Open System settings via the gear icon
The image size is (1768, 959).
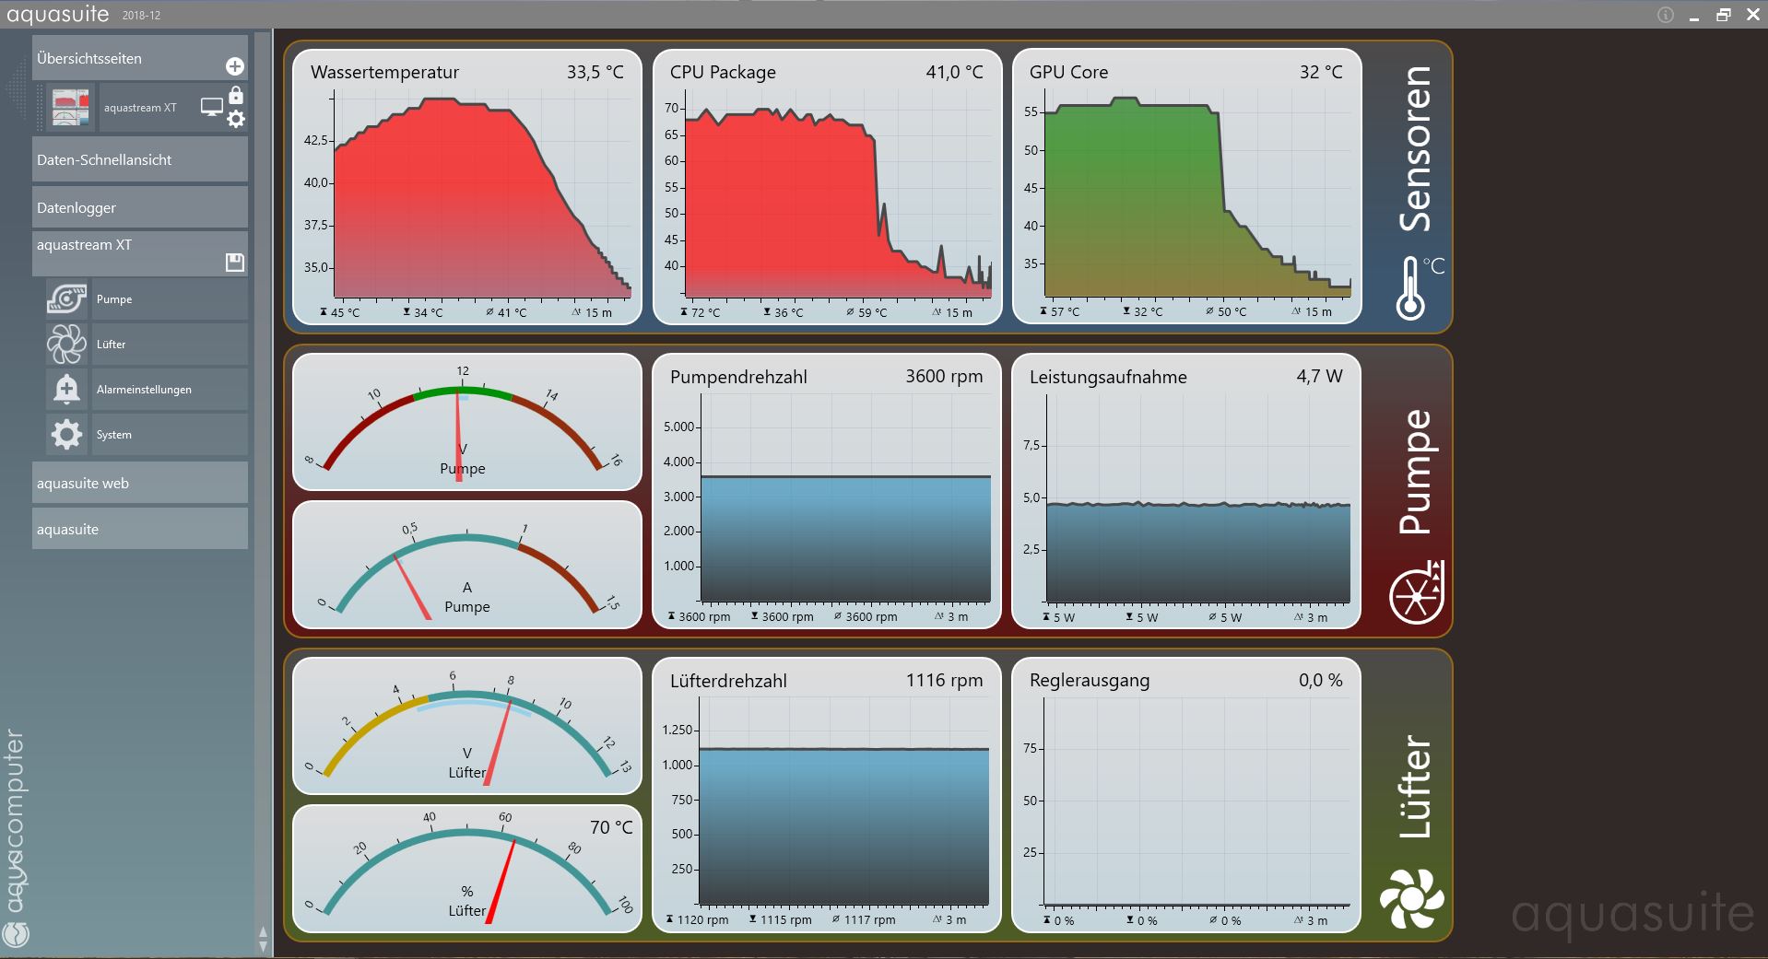tap(65, 434)
